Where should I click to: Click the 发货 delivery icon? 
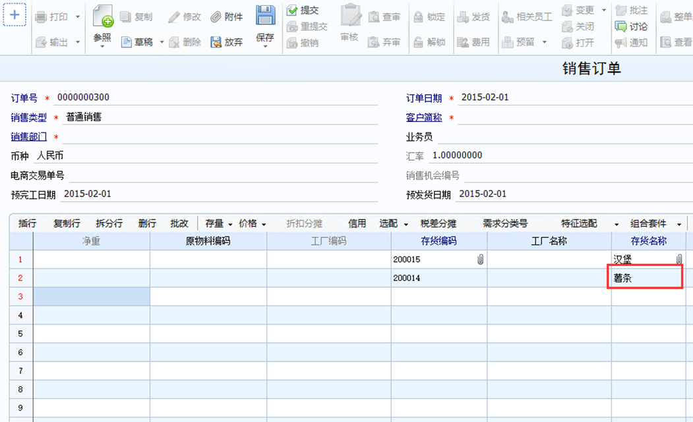[463, 17]
